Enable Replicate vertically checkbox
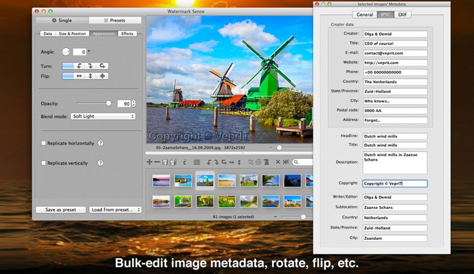Viewport: 474px width, 274px height. [x=44, y=163]
